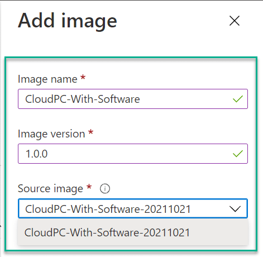Close the Add image panel

click(235, 21)
